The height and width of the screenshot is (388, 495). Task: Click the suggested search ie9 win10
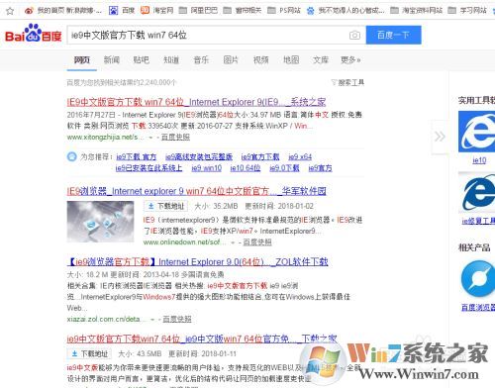[207, 168]
